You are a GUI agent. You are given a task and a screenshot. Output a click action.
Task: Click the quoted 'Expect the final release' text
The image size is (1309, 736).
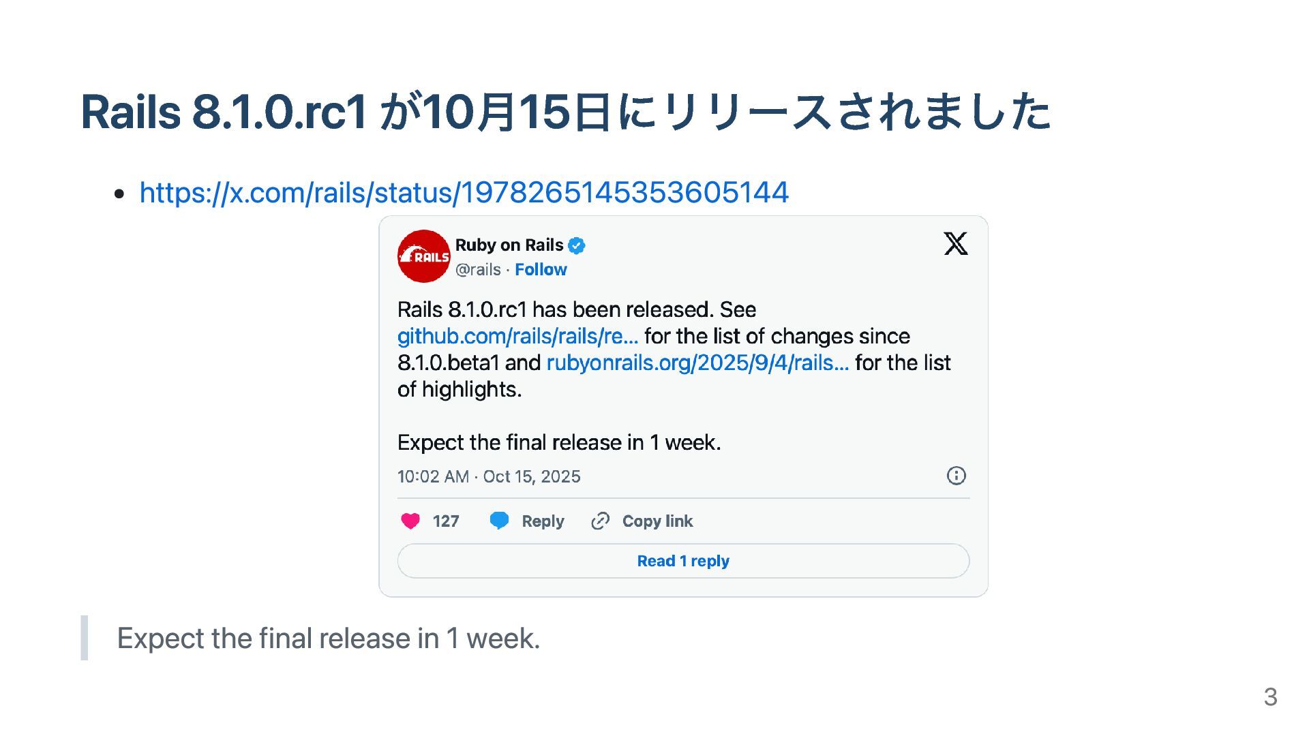click(x=329, y=639)
